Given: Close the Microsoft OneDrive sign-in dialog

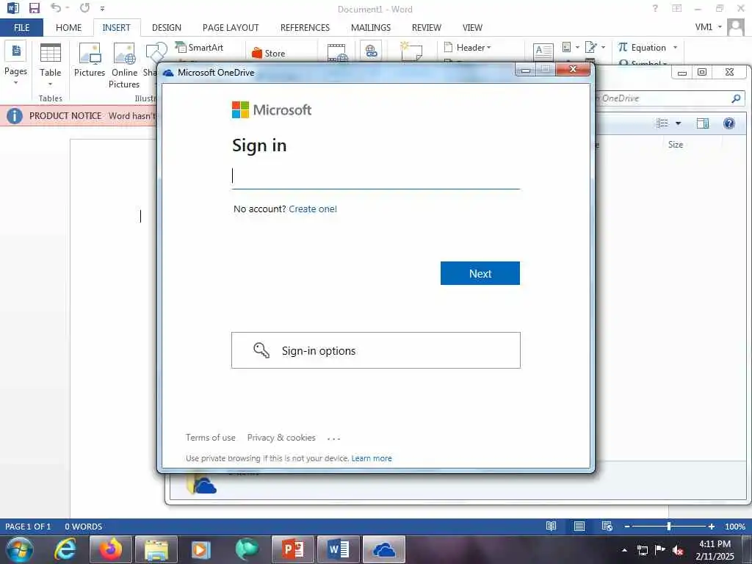Looking at the screenshot, I should [x=573, y=70].
